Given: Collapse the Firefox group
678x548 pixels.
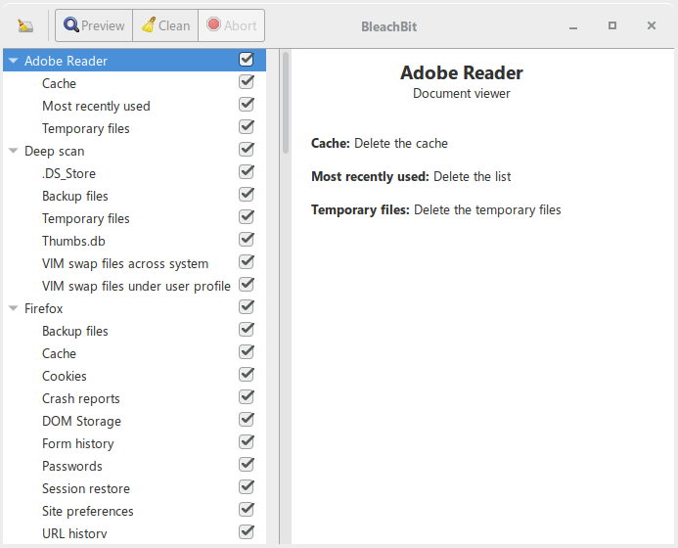Looking at the screenshot, I should coord(14,308).
